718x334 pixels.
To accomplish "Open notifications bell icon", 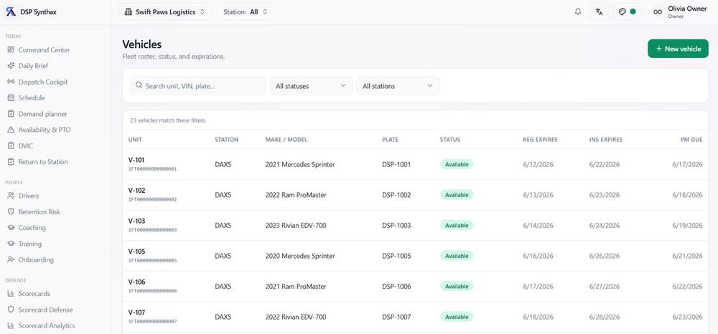I will pos(578,12).
